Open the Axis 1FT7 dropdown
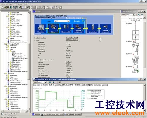Viewport: 147px width, 118px height. click(68, 21)
